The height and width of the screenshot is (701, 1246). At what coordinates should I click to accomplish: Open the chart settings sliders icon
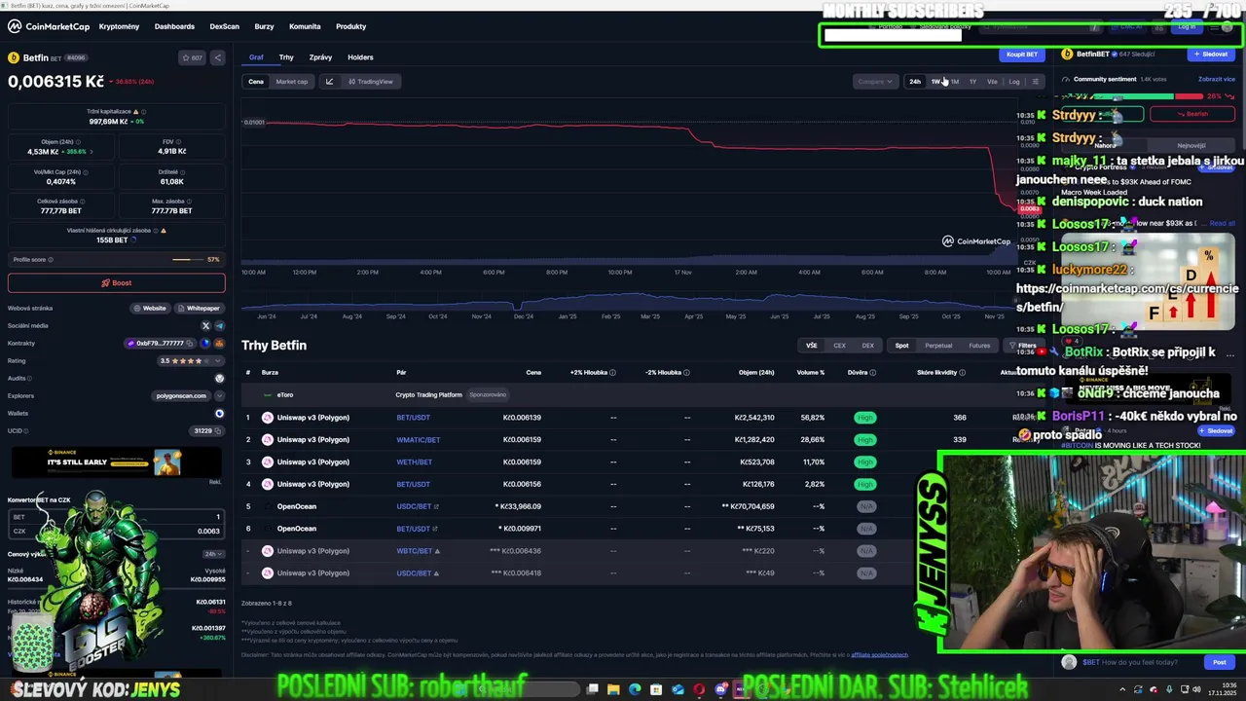point(1035,82)
